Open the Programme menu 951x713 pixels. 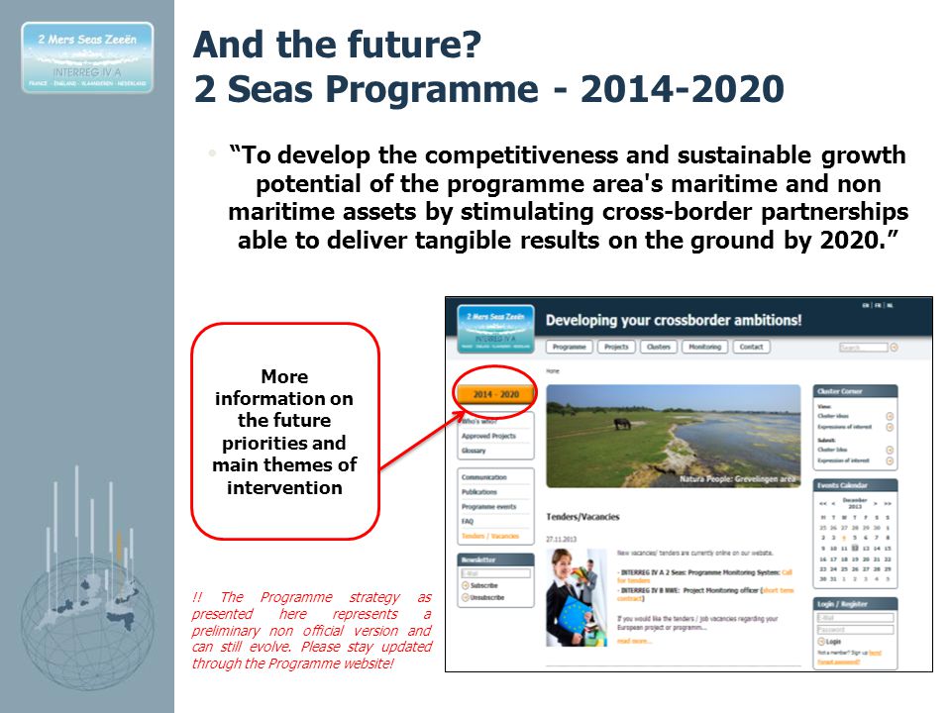(x=569, y=347)
